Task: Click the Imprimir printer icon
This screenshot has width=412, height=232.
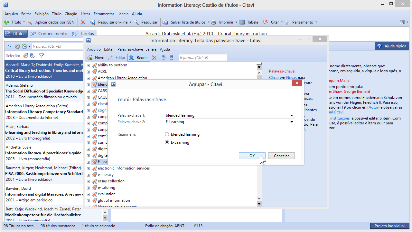Action: coord(214,22)
